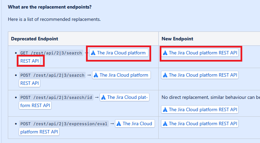The image size is (260, 143).
Task: Click Atlassian icon after POST expression/eval code
Action: pos(119,123)
